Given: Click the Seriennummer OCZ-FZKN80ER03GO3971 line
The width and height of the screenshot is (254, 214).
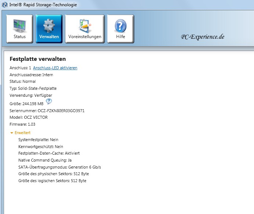Looking at the screenshot, I should 47,111.
